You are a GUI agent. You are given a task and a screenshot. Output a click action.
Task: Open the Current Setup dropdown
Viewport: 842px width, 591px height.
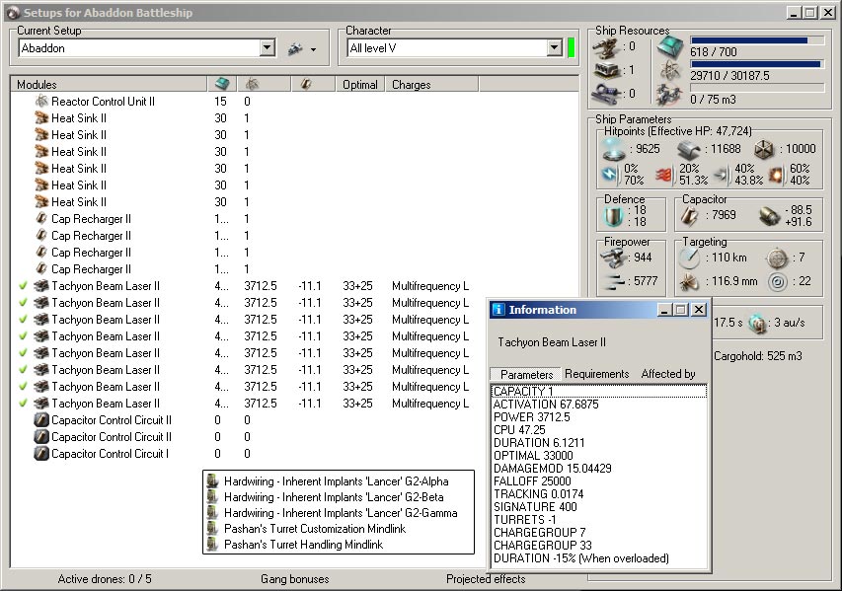click(x=268, y=48)
